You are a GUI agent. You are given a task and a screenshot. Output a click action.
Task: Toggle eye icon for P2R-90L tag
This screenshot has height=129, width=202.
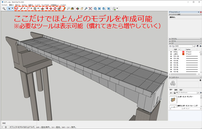click(171, 61)
